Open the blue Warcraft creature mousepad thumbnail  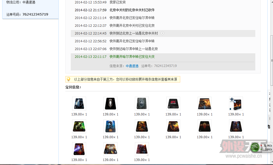tap(110, 126)
